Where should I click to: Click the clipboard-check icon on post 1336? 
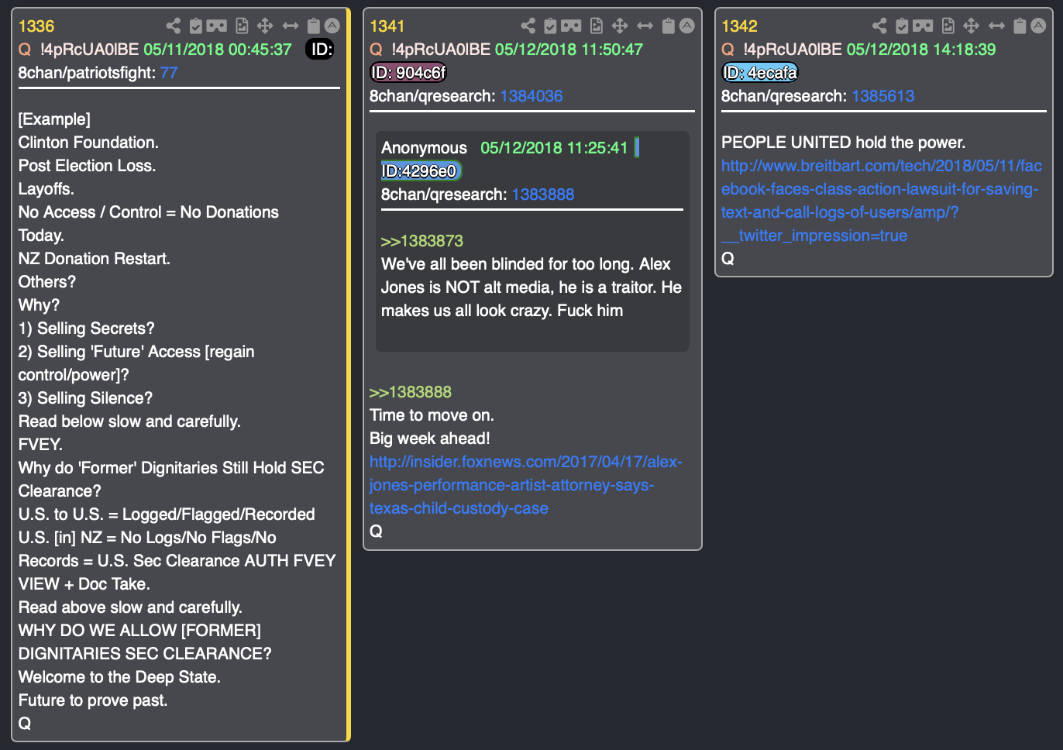[196, 26]
